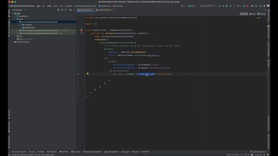Open the app run configuration dropdown
278x156 pixels.
point(192,6)
